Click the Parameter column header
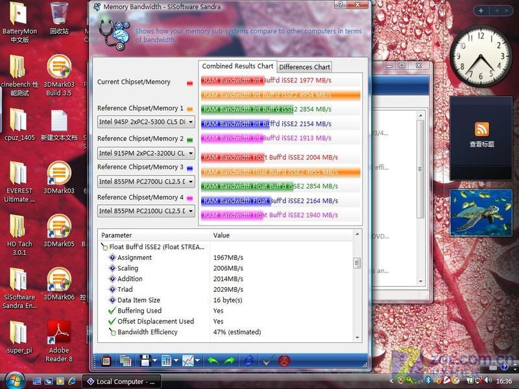The width and height of the screenshot is (519, 389). tap(154, 235)
